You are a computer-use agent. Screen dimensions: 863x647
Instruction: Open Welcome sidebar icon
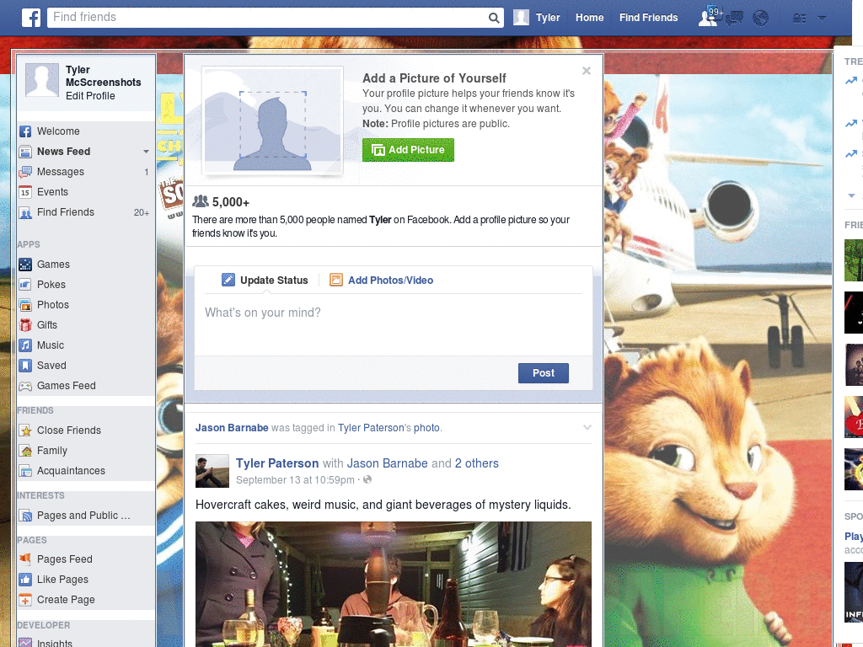pyautogui.click(x=25, y=131)
